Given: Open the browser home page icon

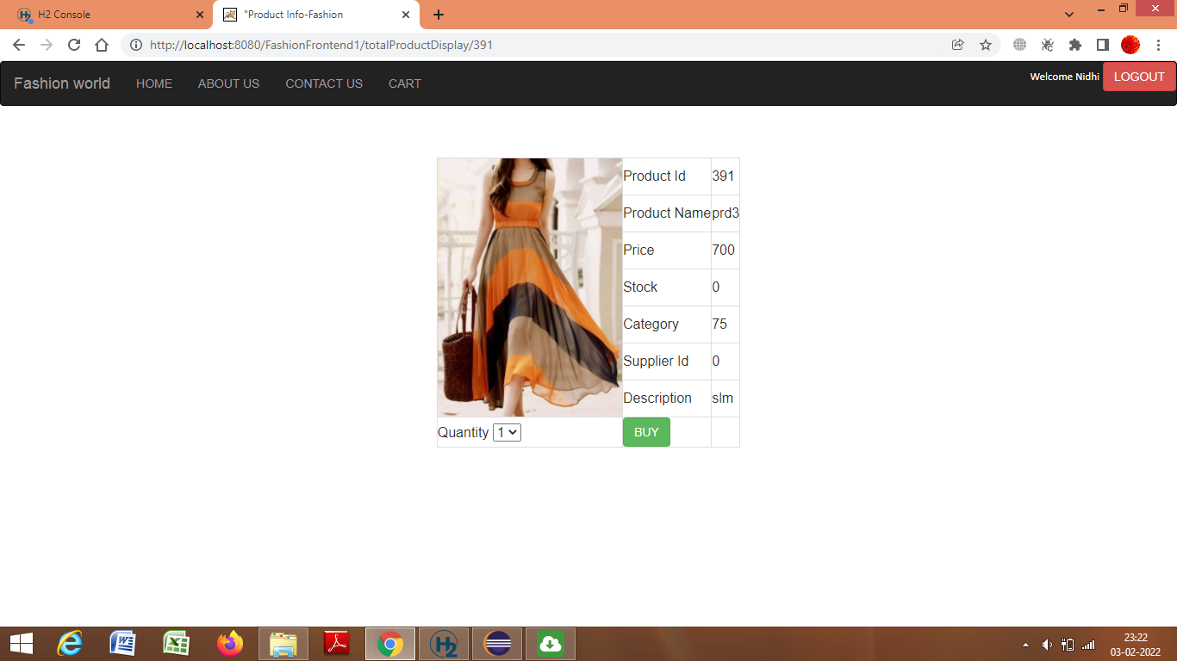Looking at the screenshot, I should click(x=102, y=45).
